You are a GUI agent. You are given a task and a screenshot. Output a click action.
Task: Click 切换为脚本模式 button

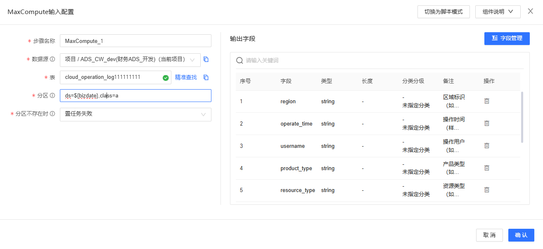(x=443, y=12)
